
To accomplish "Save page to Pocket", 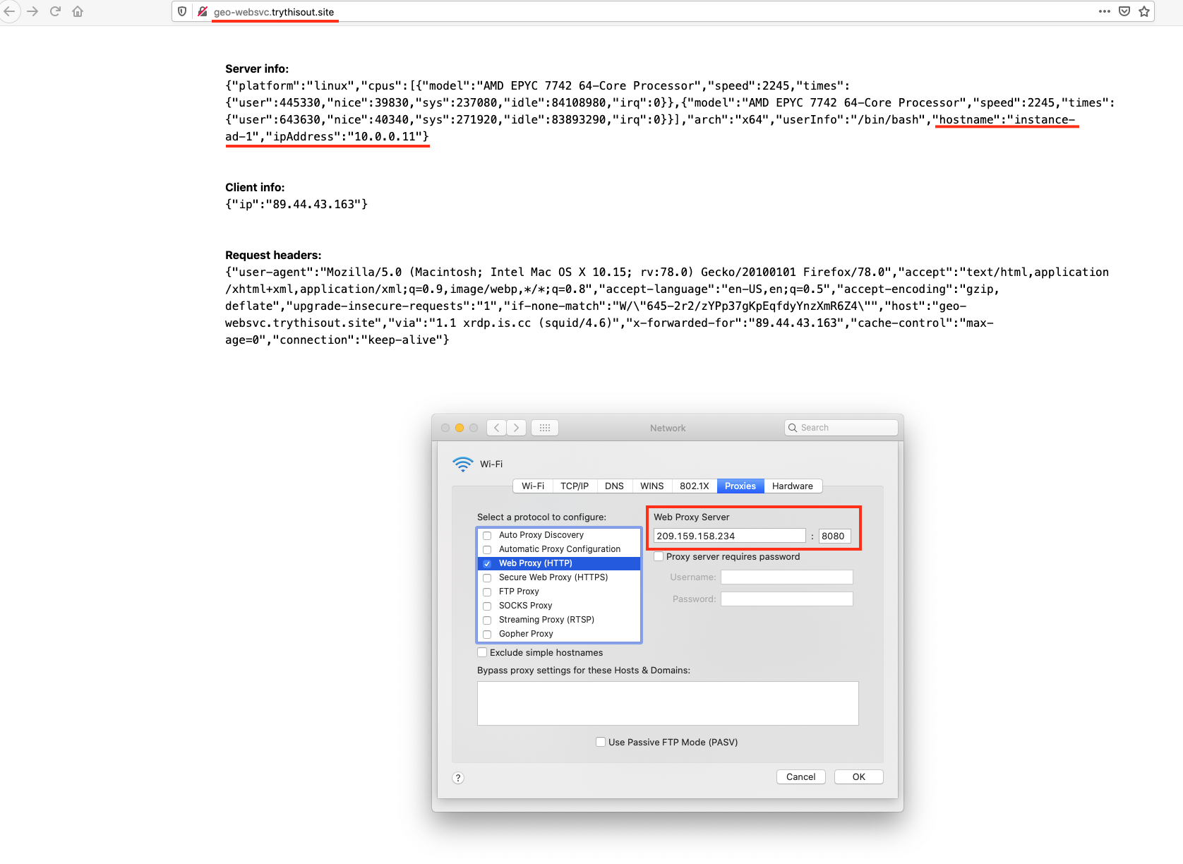I will [x=1124, y=11].
